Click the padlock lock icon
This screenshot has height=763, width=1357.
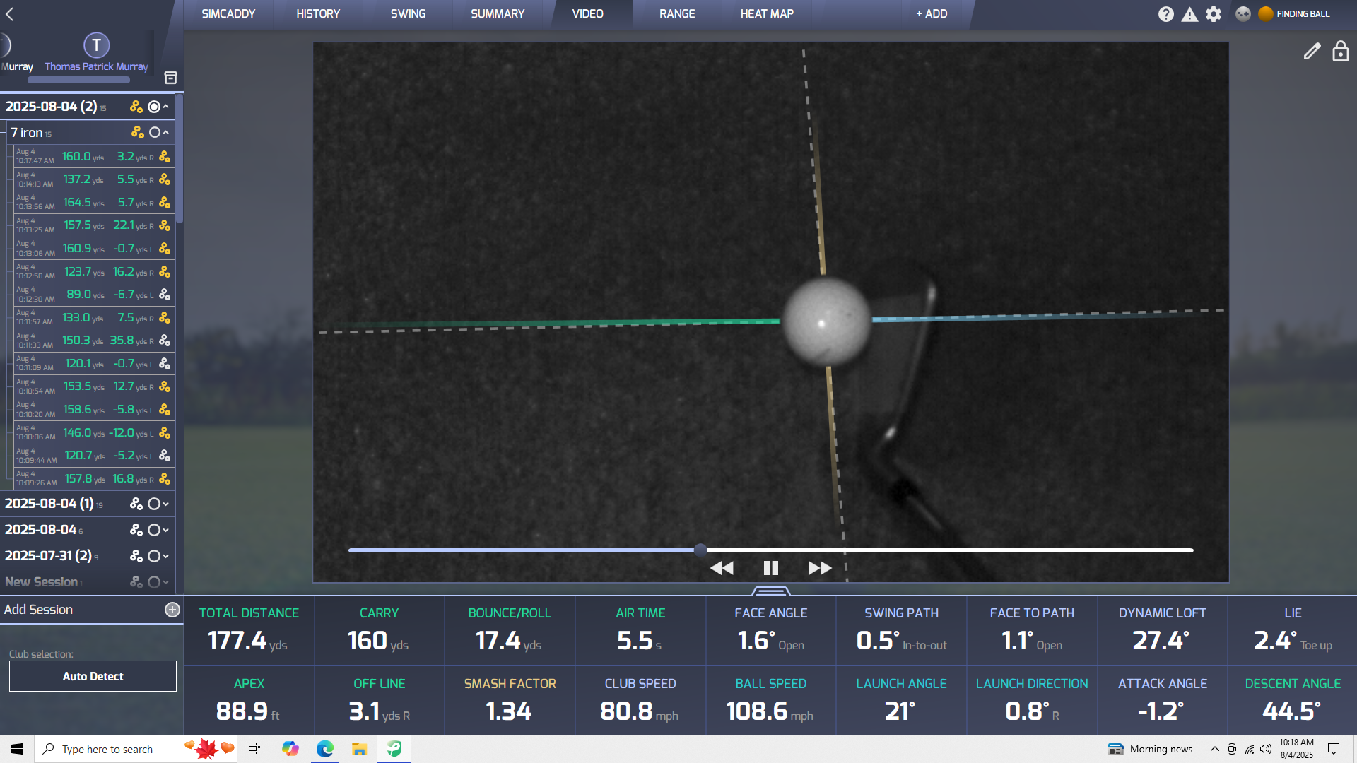[x=1341, y=51]
